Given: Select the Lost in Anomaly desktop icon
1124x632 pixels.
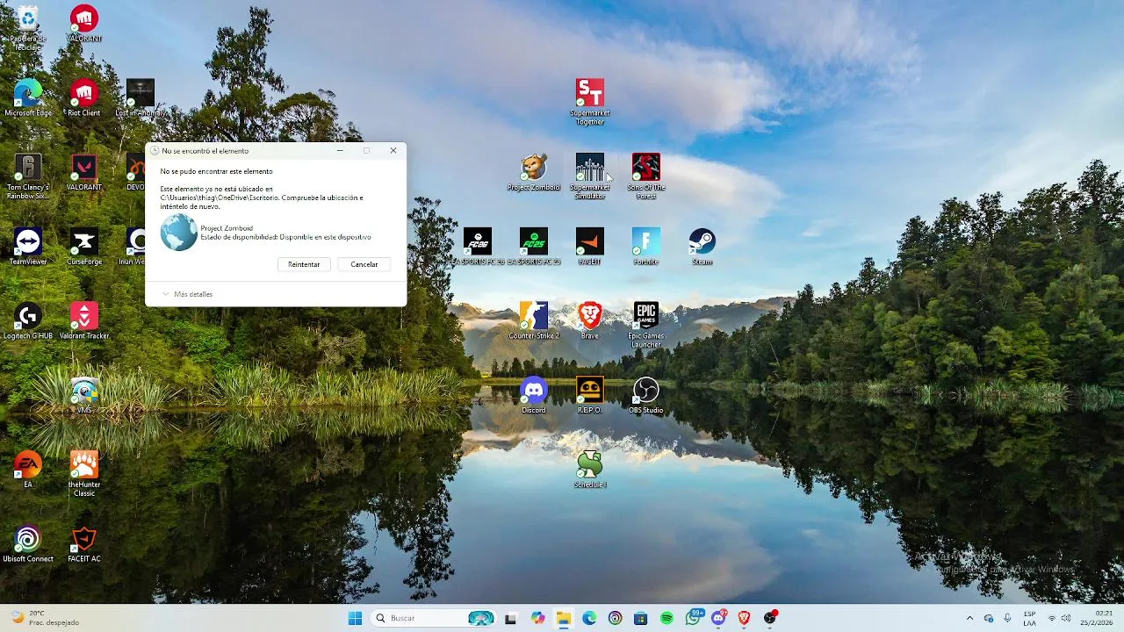Looking at the screenshot, I should pyautogui.click(x=140, y=98).
